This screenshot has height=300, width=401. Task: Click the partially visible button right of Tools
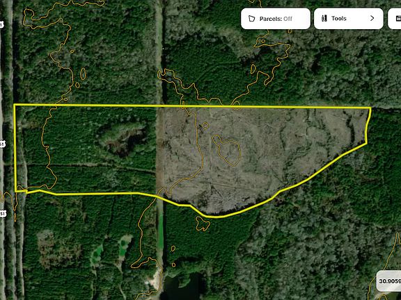(x=395, y=19)
